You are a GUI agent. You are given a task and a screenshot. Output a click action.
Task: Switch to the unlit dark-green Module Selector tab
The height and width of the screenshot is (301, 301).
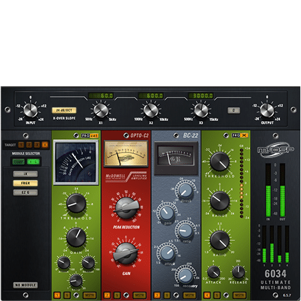[x=19, y=162]
